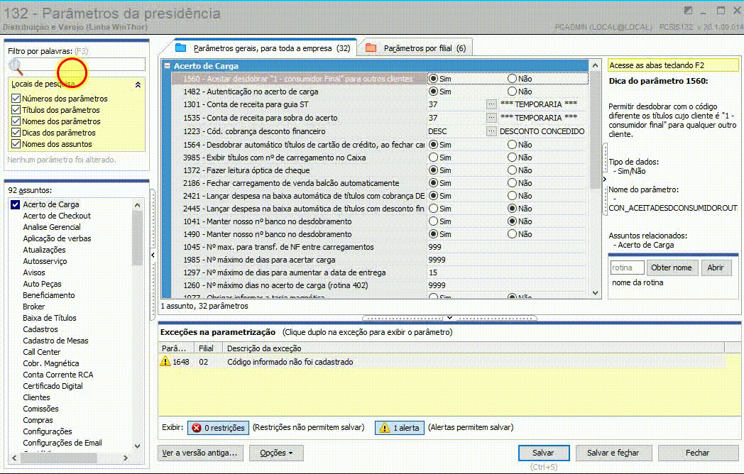Screen dimensions: 744x474
Task: Click exception row 'Código informado não foi cadastrado'
Action: click(x=442, y=362)
